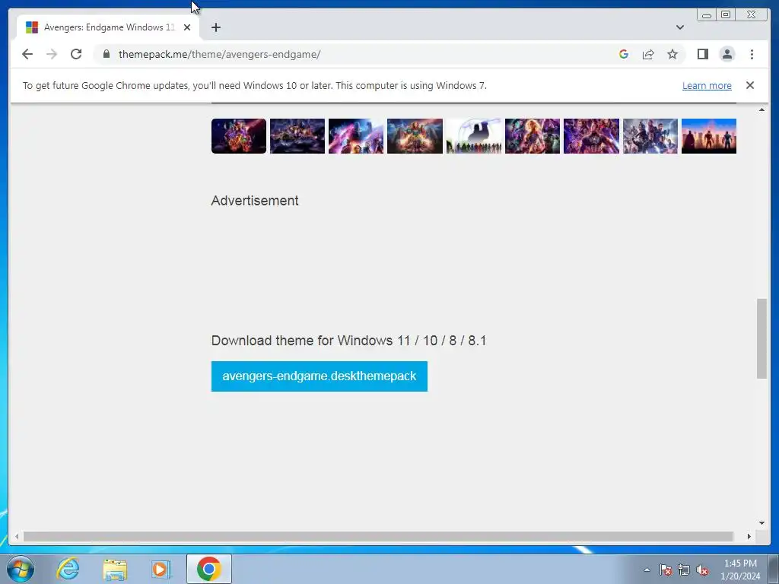
Task: Launch Internet Explorer from taskbar
Action: click(x=68, y=569)
